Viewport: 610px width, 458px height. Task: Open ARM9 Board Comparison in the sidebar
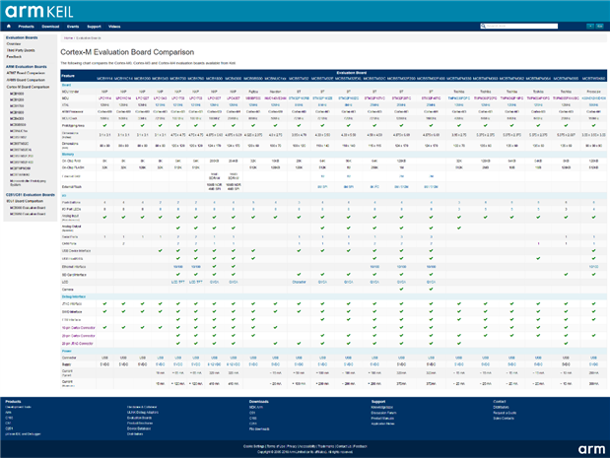click(x=26, y=80)
